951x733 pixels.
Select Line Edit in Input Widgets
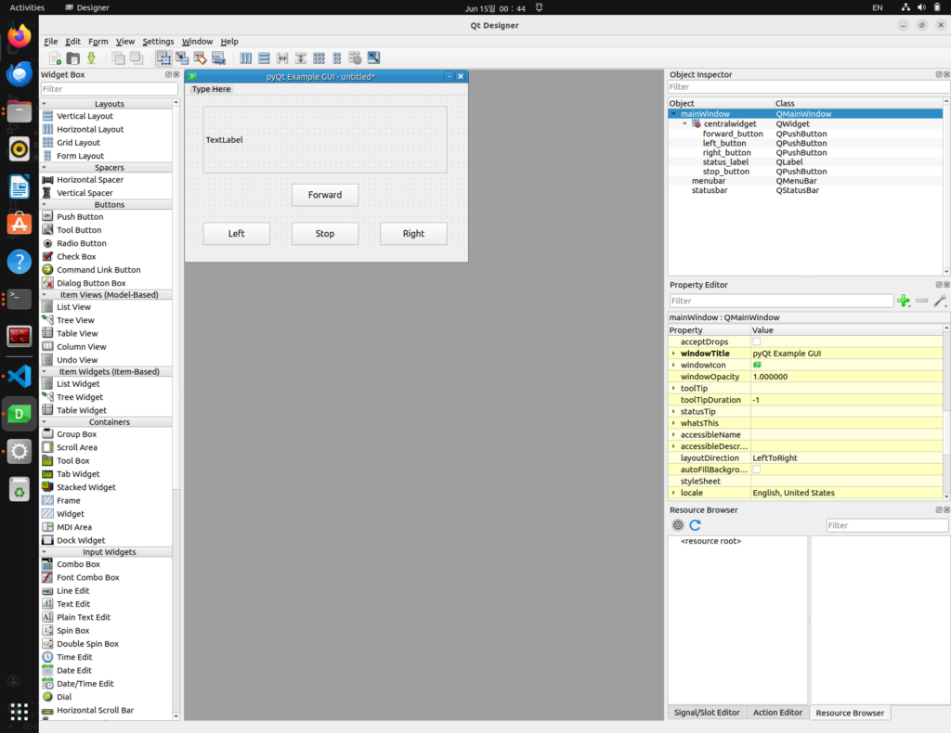pyautogui.click(x=72, y=591)
